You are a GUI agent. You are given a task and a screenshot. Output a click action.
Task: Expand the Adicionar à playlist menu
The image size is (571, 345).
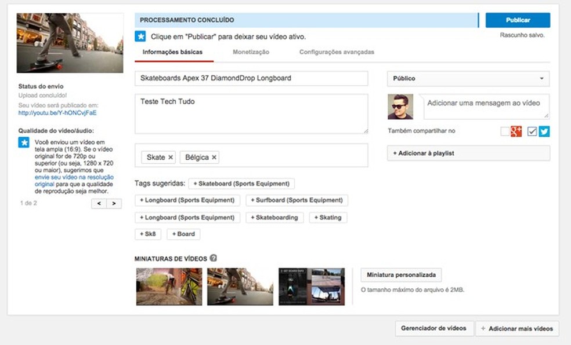[x=468, y=153]
